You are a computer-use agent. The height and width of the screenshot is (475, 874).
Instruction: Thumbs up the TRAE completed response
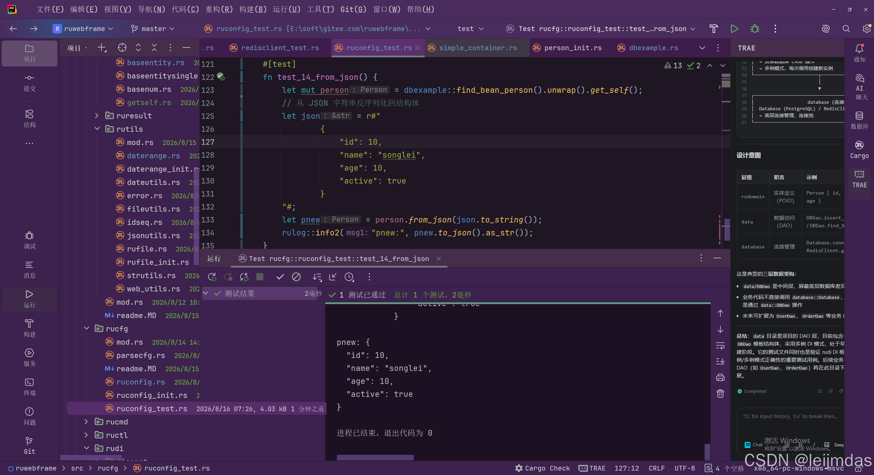coord(820,391)
